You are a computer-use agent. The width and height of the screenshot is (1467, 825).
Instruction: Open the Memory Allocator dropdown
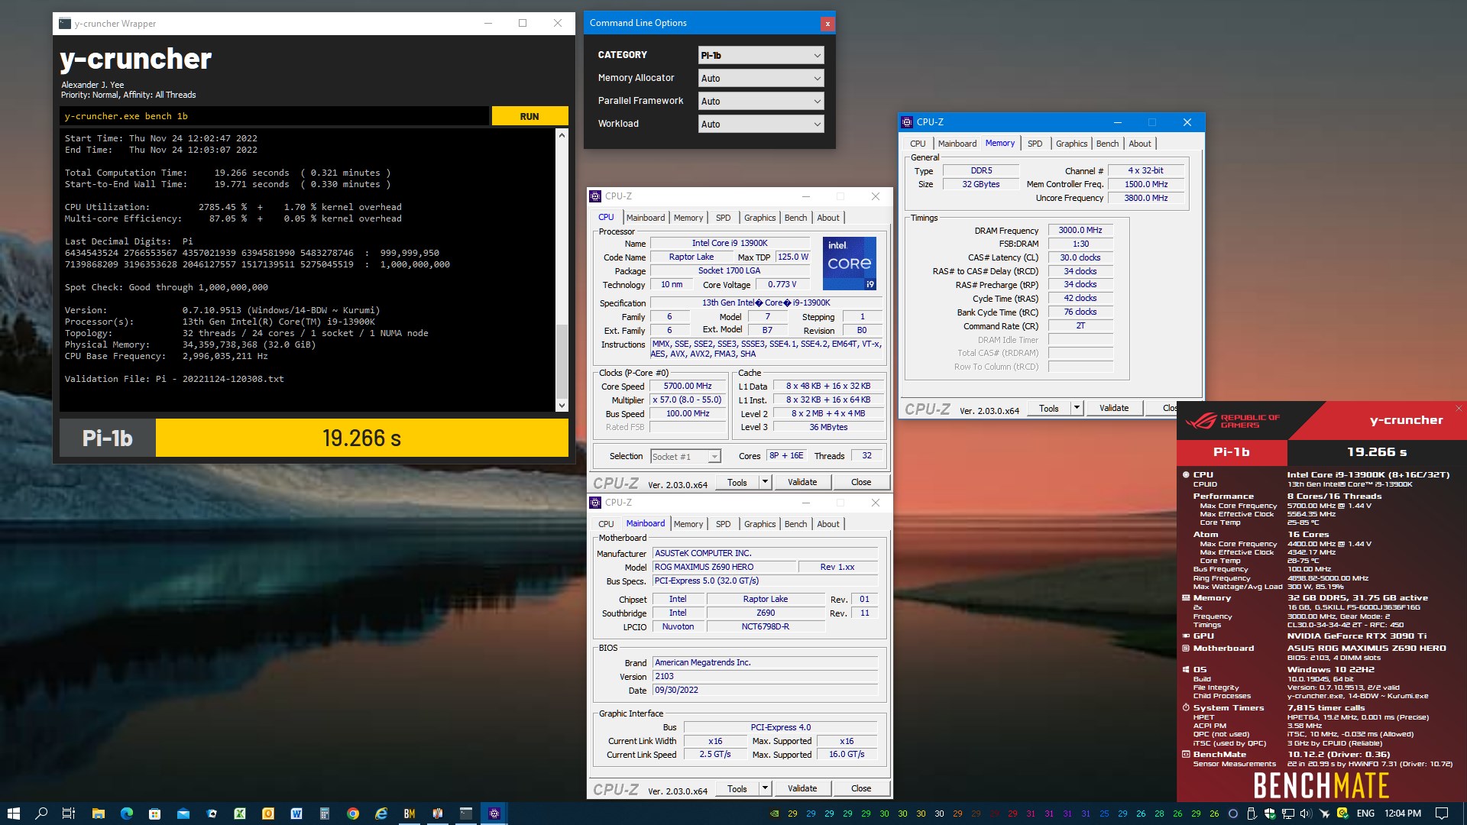761,78
